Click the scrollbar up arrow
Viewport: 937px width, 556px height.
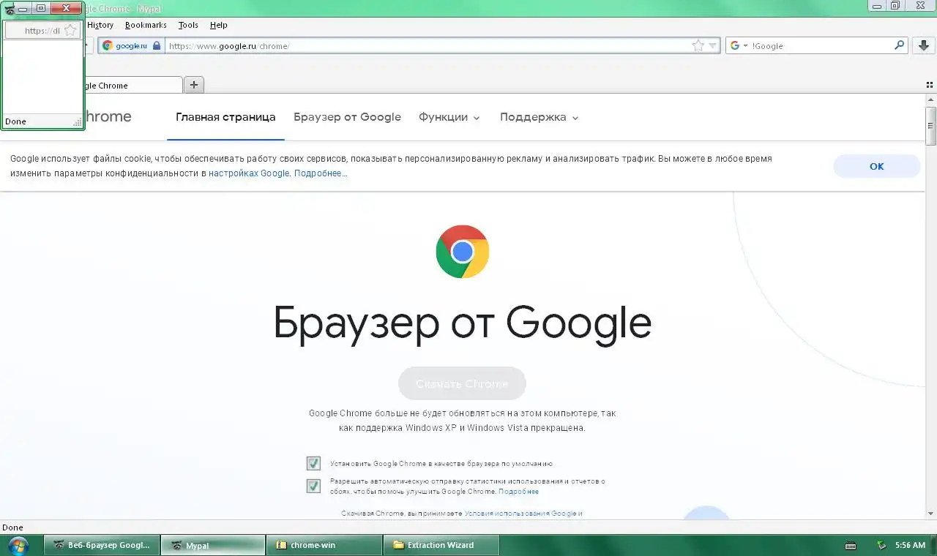930,99
